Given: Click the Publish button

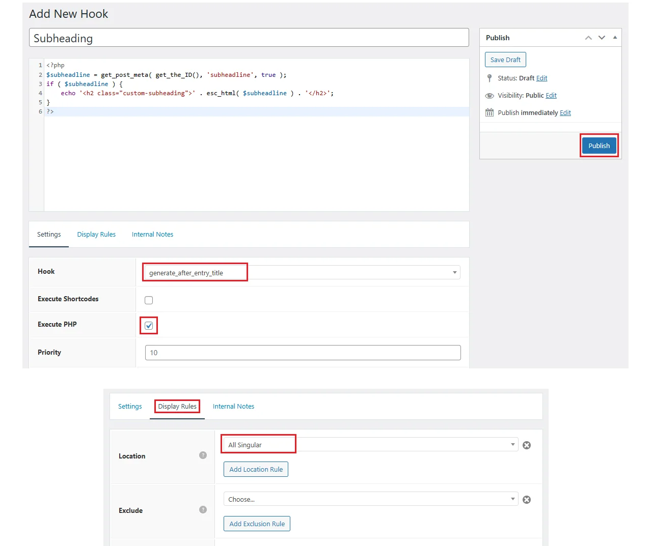Looking at the screenshot, I should click(599, 146).
